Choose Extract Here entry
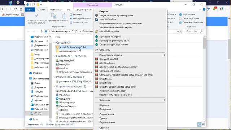The height and width of the screenshot is (130, 231). (105, 83)
